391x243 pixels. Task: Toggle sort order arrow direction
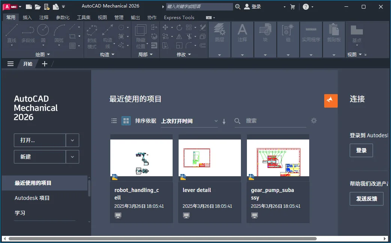tap(224, 121)
